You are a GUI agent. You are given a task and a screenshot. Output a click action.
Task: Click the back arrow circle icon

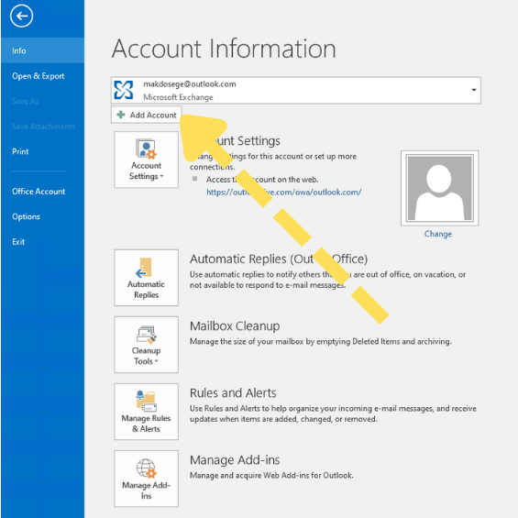point(21,16)
